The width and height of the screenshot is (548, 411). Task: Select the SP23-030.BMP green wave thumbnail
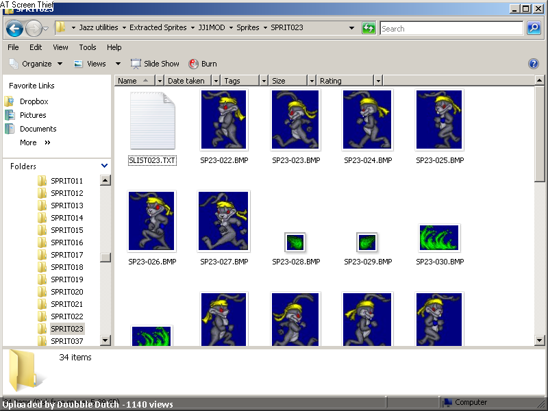coord(439,238)
